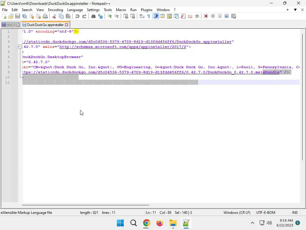Open Chrome from the taskbar

pyautogui.click(x=146, y=223)
